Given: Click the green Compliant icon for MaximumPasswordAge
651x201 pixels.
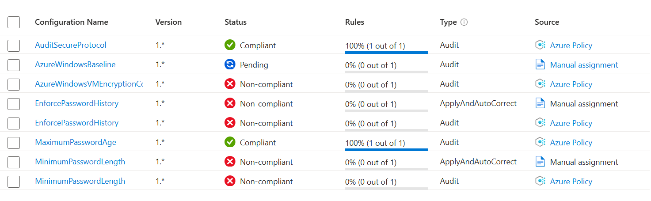Looking at the screenshot, I should pyautogui.click(x=230, y=142).
